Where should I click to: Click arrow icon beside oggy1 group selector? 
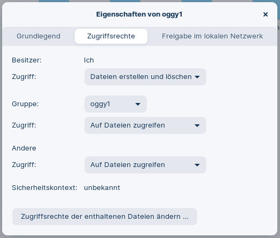138,104
